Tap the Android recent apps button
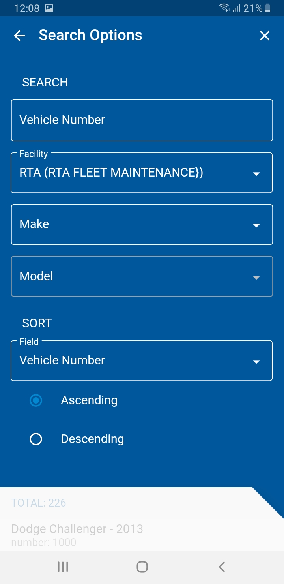The height and width of the screenshot is (584, 284). pos(63,567)
